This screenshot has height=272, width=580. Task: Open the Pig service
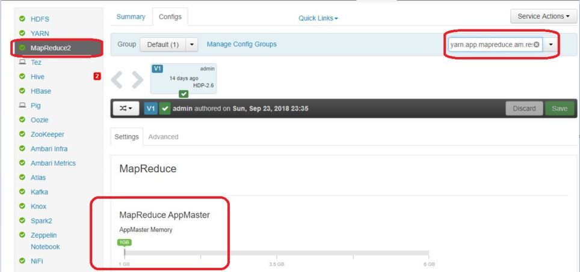click(x=35, y=105)
